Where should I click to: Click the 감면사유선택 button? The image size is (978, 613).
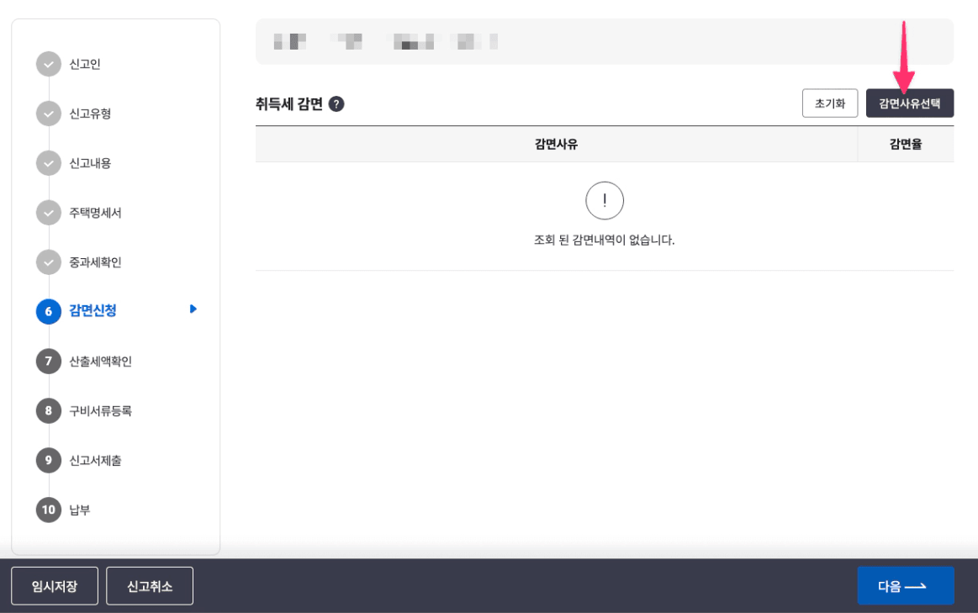click(909, 103)
